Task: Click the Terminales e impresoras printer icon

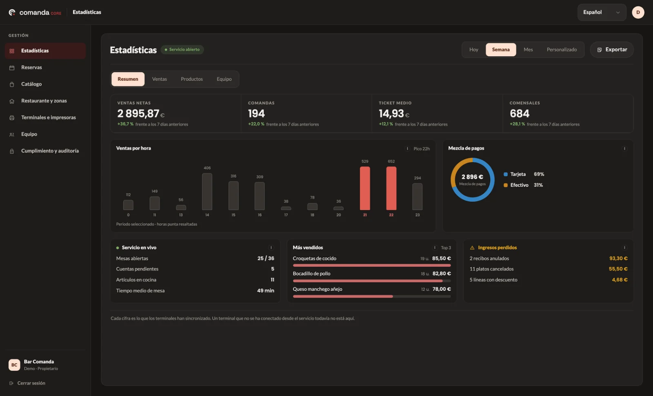Action: point(12,118)
